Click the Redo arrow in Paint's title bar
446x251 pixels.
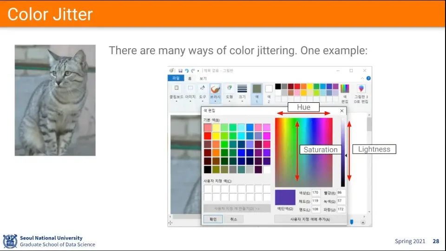[193, 70]
